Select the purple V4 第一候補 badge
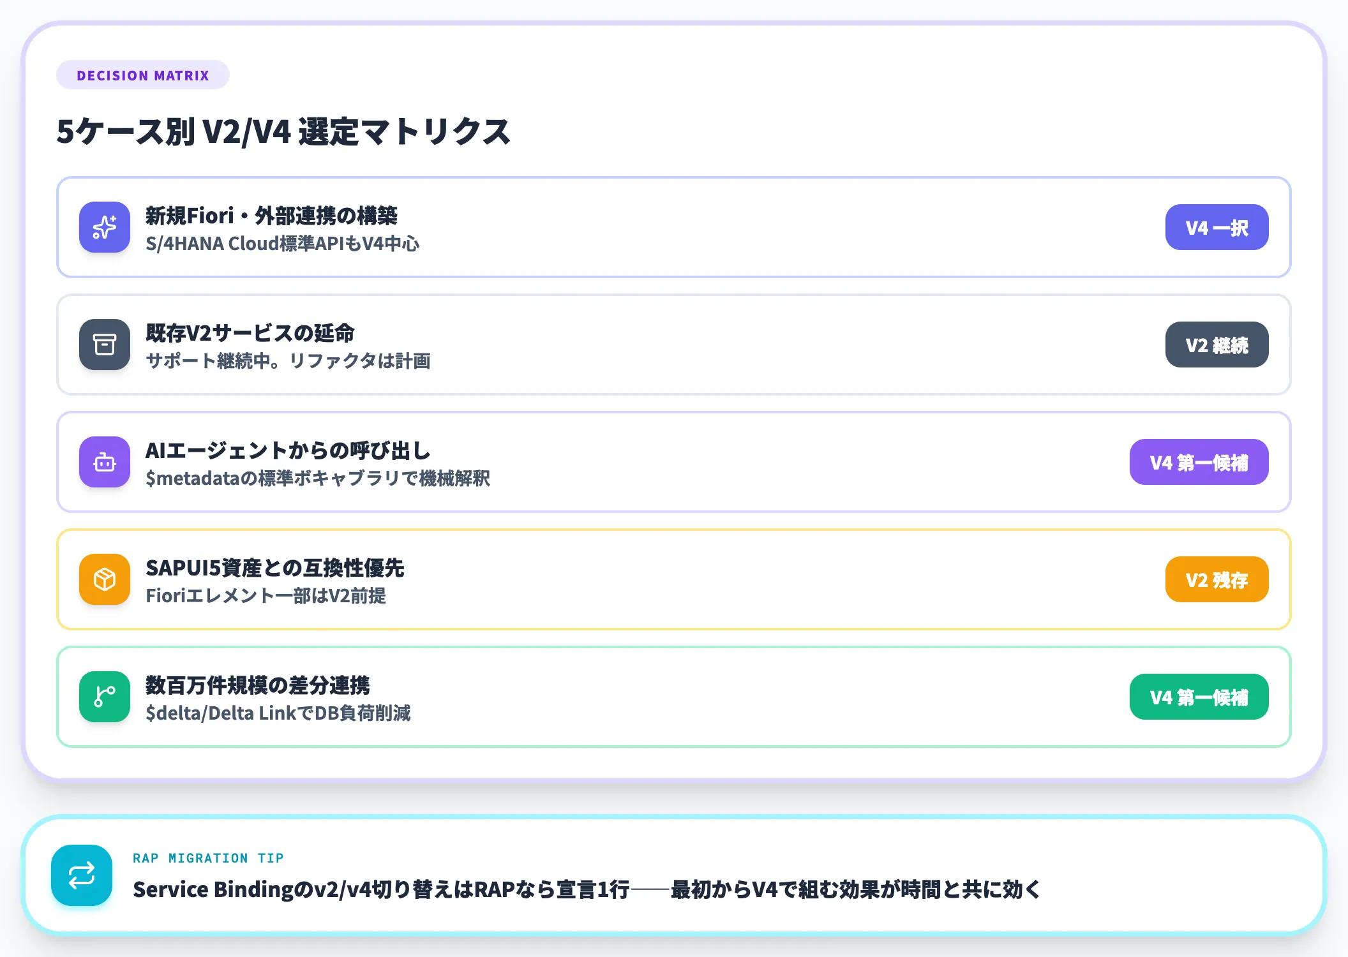Image resolution: width=1348 pixels, height=957 pixels. 1199,462
